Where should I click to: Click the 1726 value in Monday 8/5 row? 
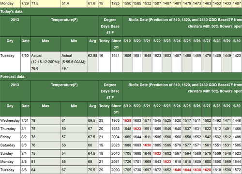(127, 161)
